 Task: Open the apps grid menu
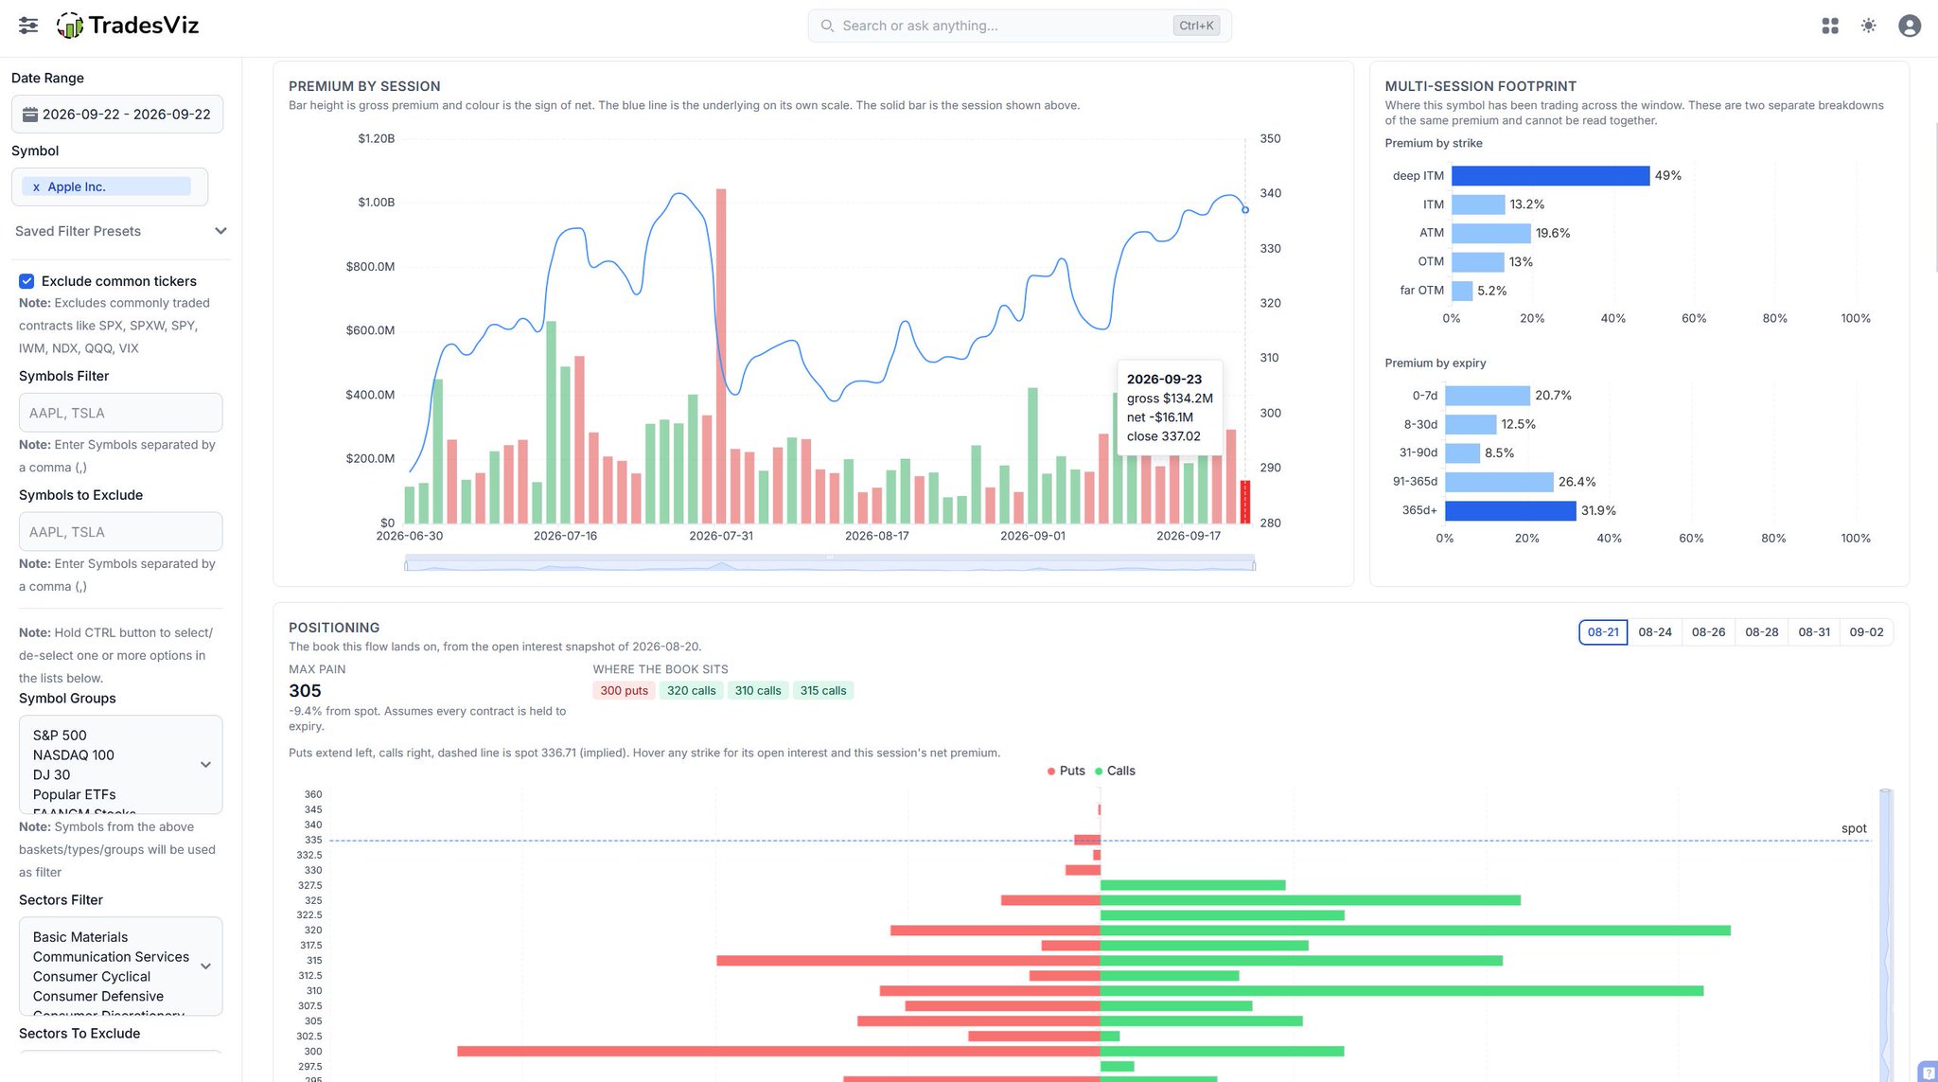1830,26
